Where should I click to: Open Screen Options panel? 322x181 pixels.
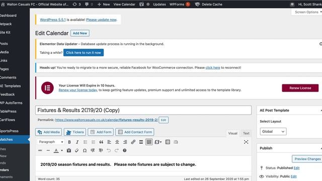(x=307, y=12)
